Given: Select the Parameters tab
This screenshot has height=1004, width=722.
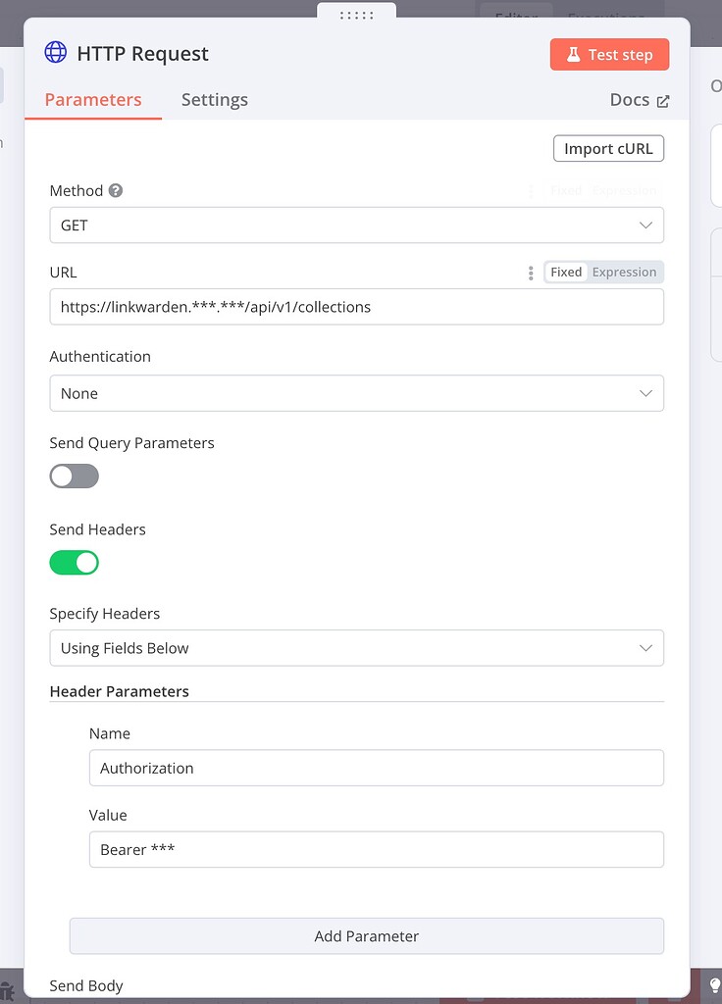Looking at the screenshot, I should (x=92, y=99).
